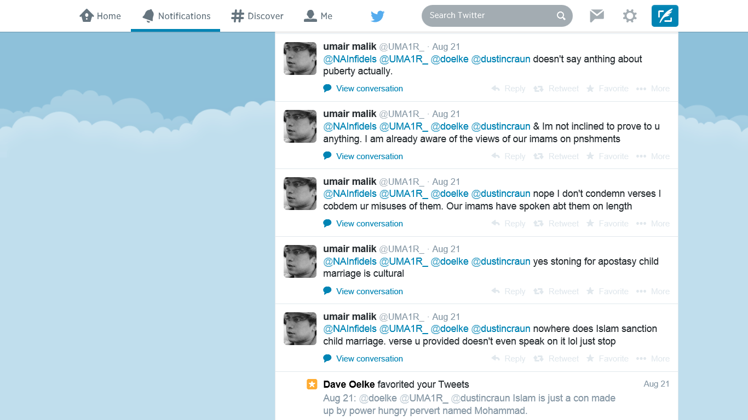Image resolution: width=748 pixels, height=420 pixels.
Task: Favorite the 'don't condemn verses' tweet
Action: (607, 224)
